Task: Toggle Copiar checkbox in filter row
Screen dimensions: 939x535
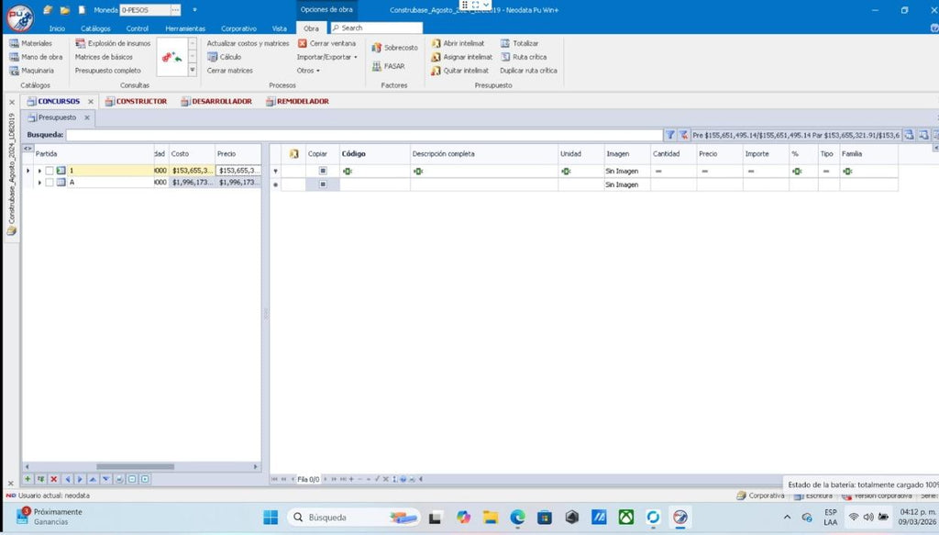Action: point(323,171)
